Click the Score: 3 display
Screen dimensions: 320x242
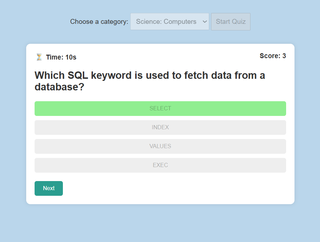[272, 56]
